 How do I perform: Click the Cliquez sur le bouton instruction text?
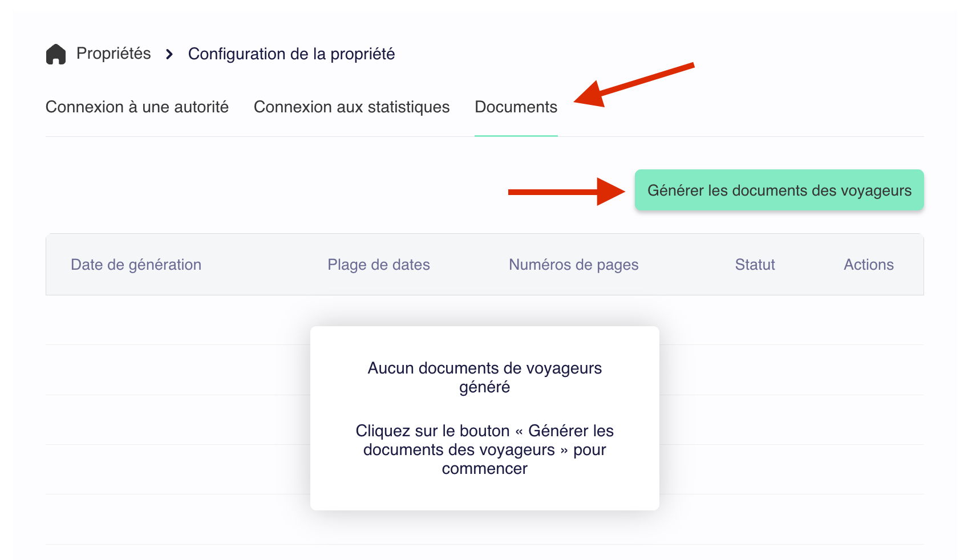pos(484,449)
